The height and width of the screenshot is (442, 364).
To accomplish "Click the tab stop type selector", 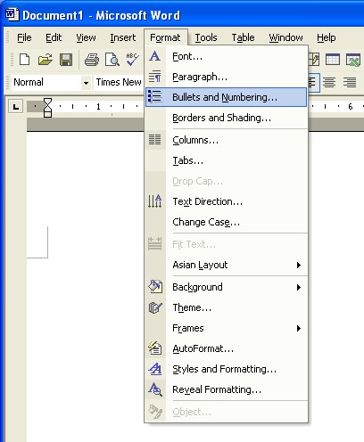I will pyautogui.click(x=16, y=106).
